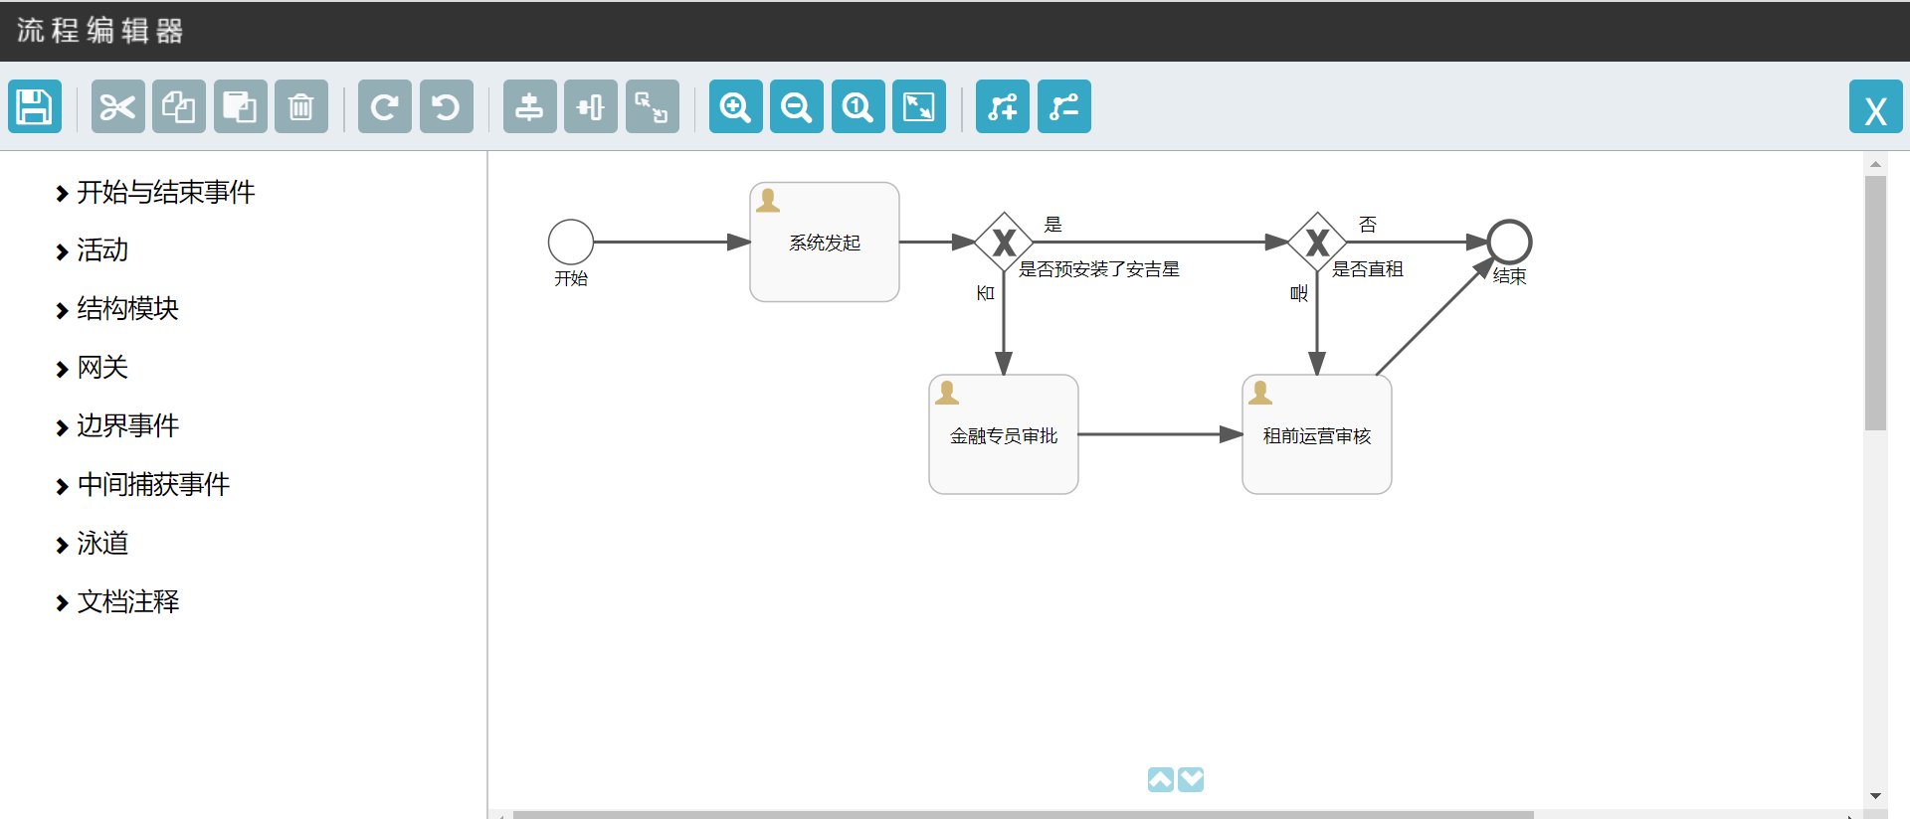Viewport: 1910px width, 819px height.
Task: Select the 金融专员审批 user task
Action: 1004,434
